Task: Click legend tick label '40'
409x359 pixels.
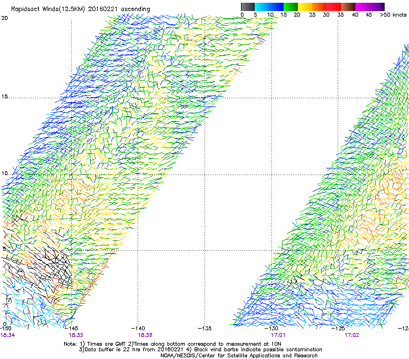Action: (355, 15)
